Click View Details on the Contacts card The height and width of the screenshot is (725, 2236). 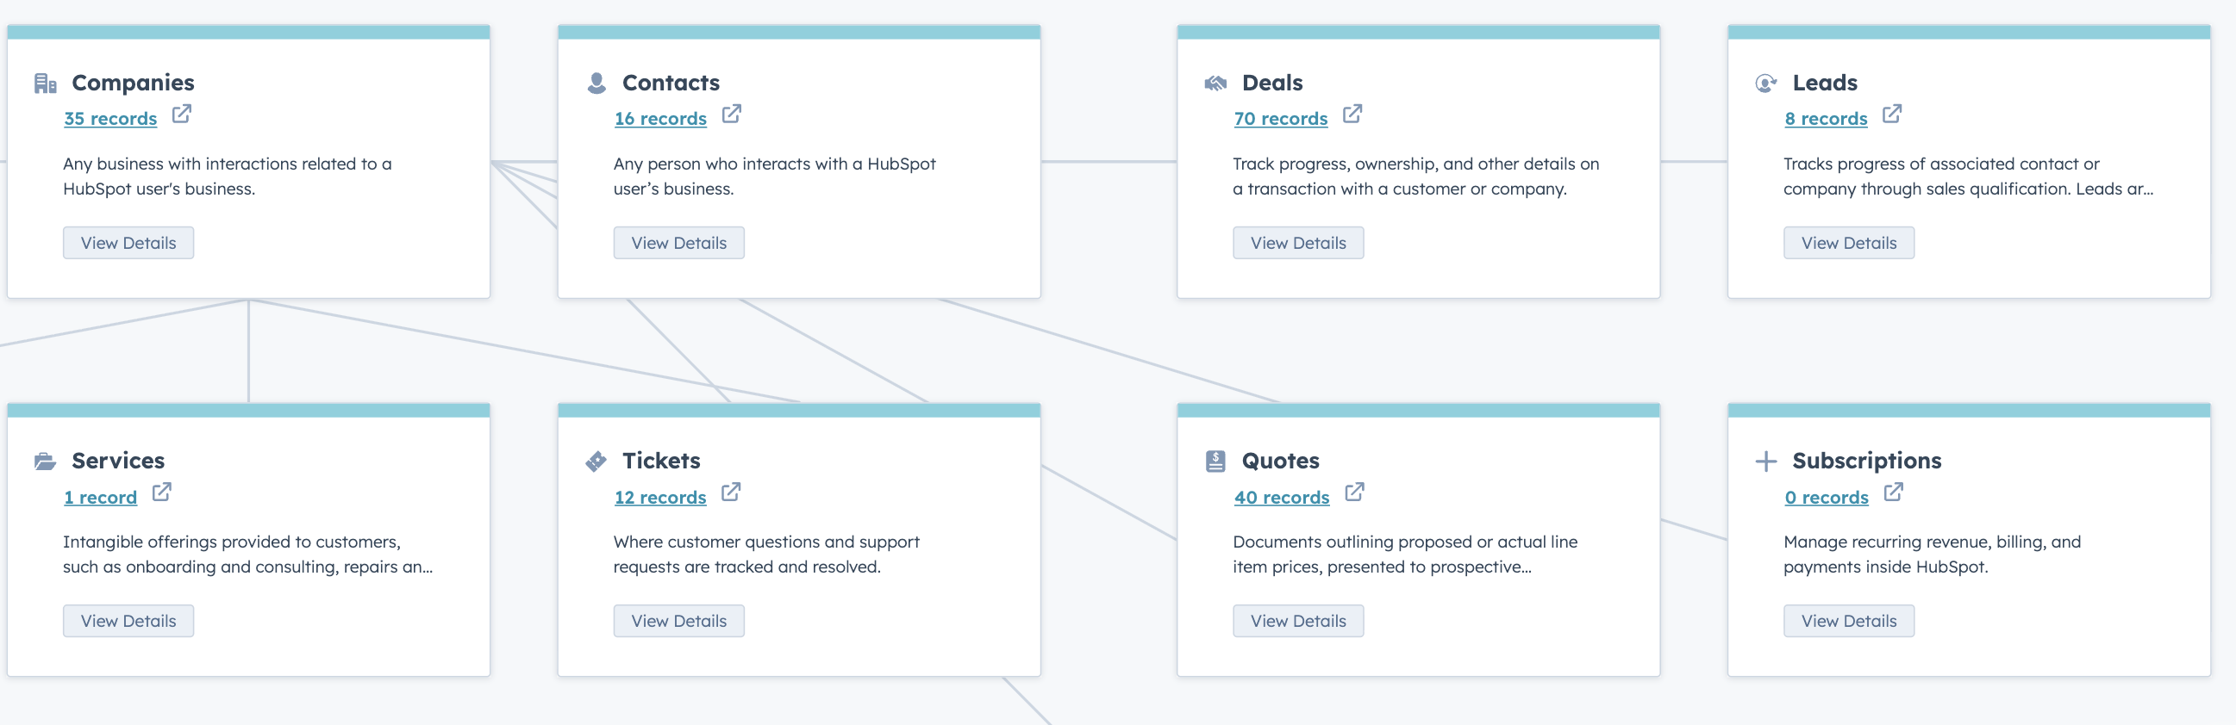point(678,242)
